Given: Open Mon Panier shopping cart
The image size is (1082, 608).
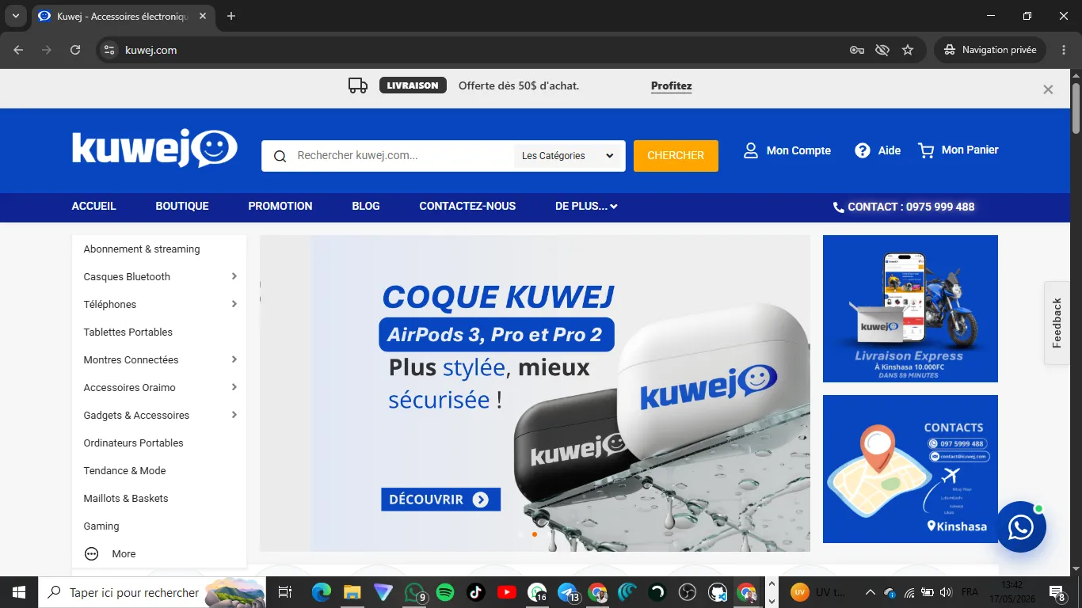Looking at the screenshot, I should point(958,150).
